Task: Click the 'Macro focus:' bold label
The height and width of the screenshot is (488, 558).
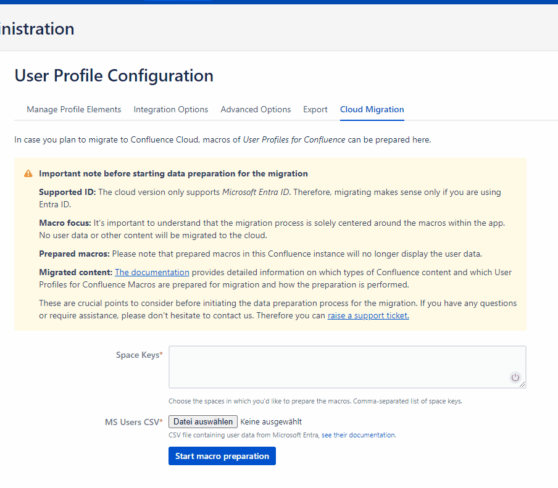Action: click(x=65, y=223)
